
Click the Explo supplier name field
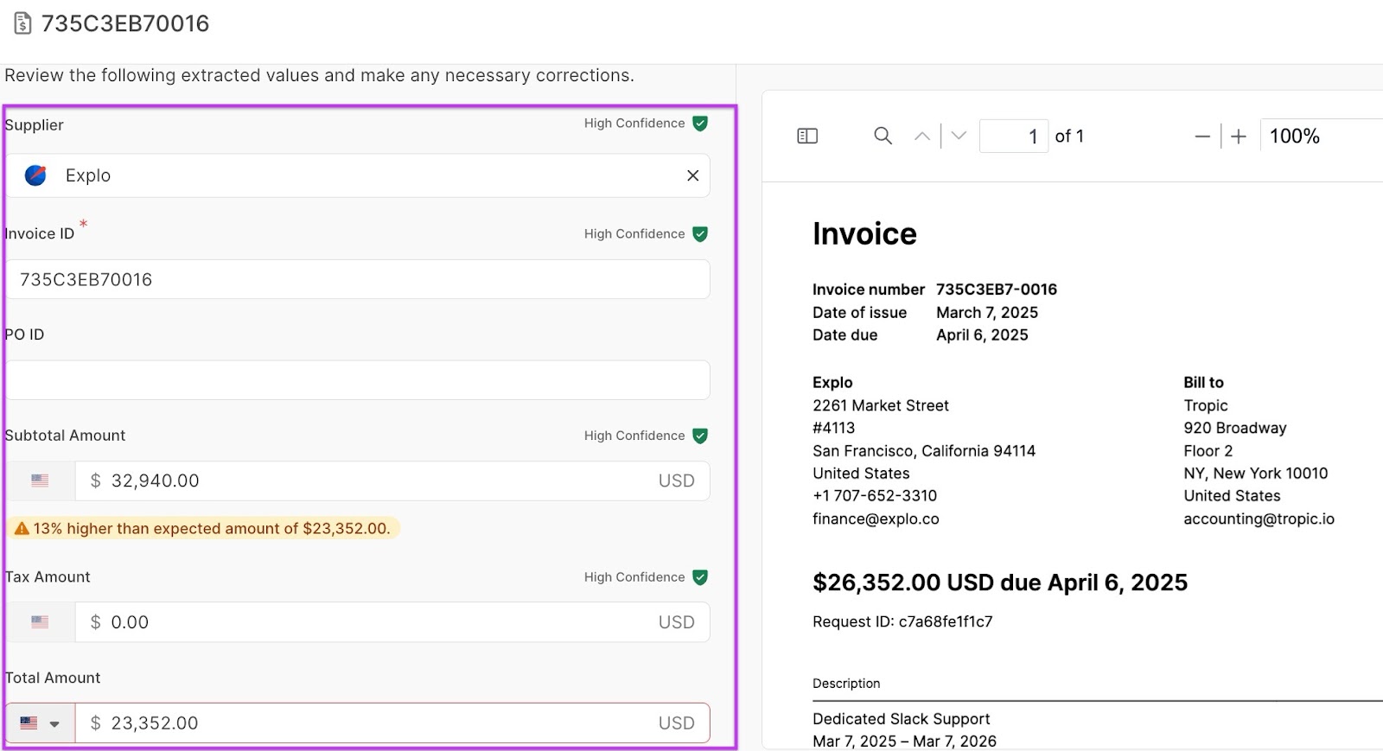point(358,175)
